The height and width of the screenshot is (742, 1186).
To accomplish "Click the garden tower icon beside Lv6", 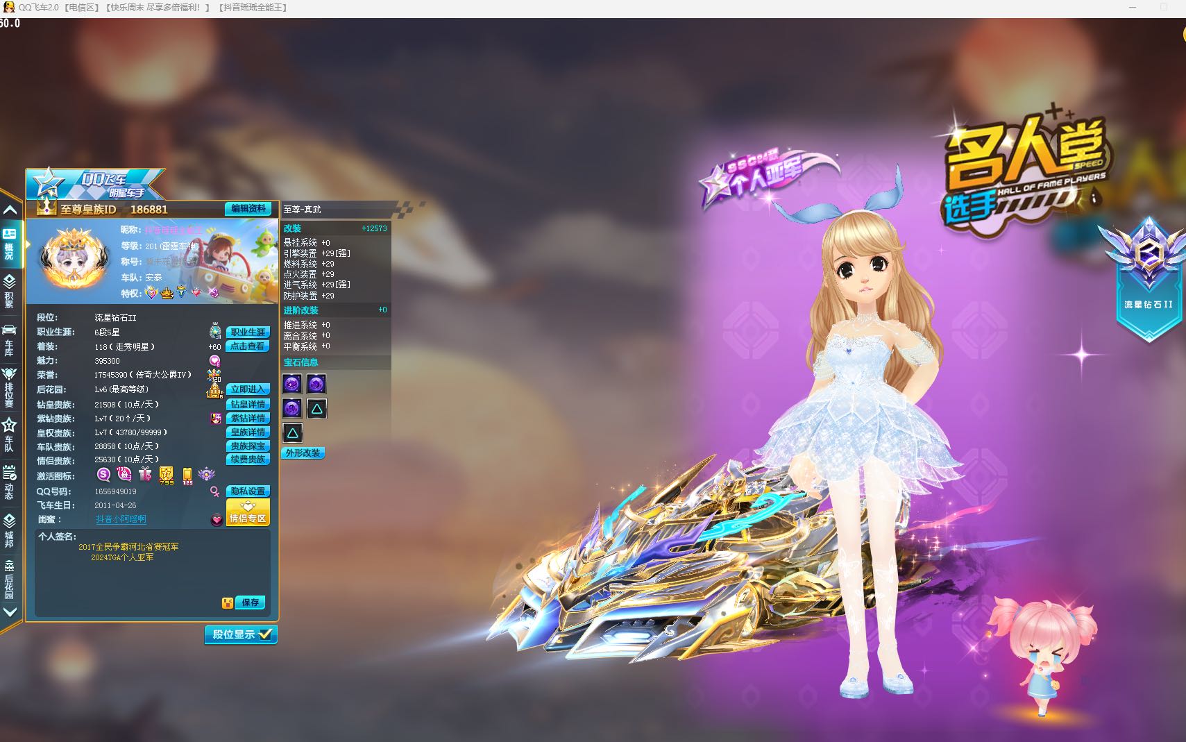I will pos(214,390).
